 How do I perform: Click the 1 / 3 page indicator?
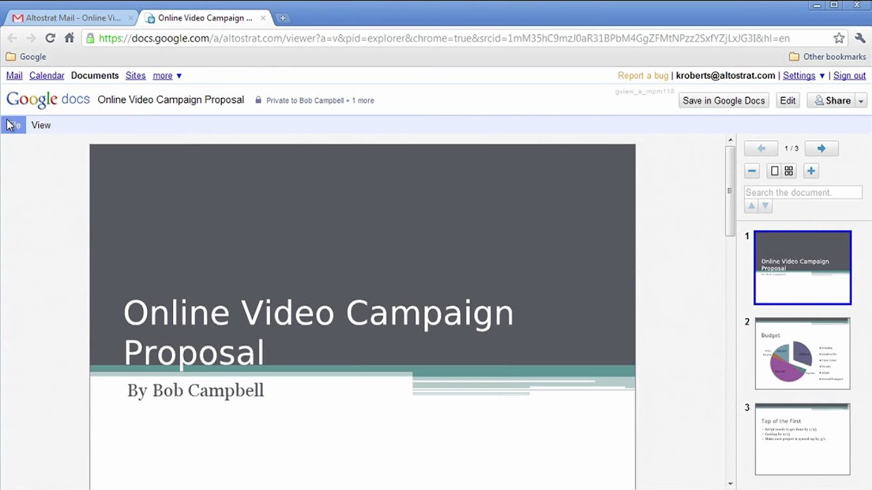791,148
